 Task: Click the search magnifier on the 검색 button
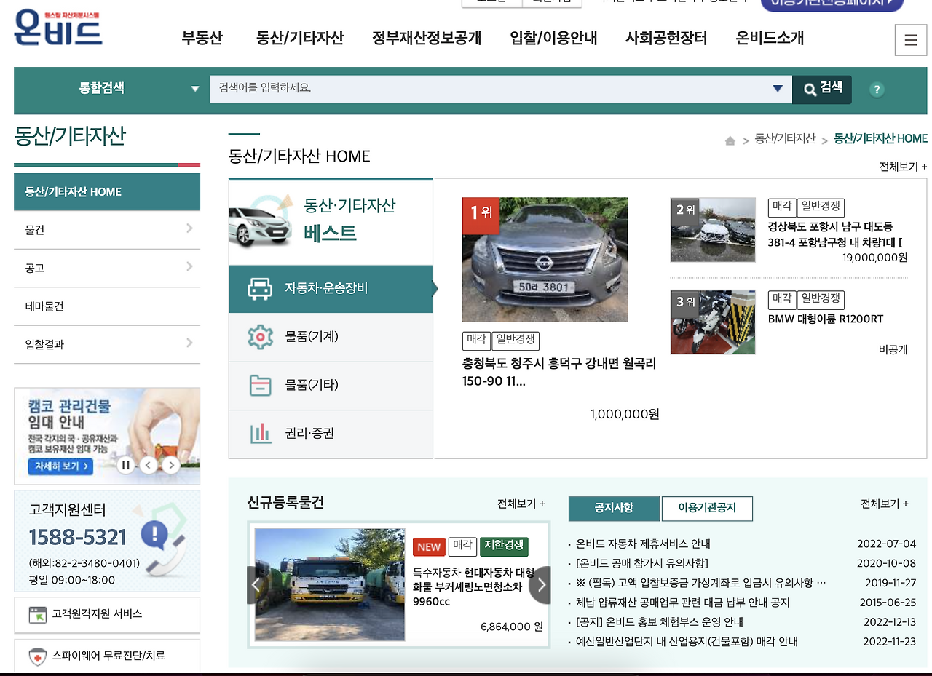tap(810, 89)
